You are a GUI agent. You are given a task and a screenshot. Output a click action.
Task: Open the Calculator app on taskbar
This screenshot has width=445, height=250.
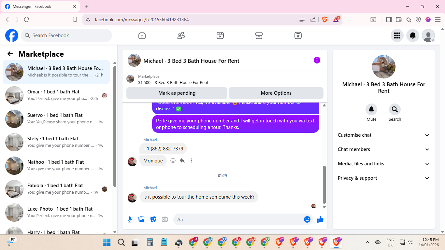pyautogui.click(x=150, y=243)
